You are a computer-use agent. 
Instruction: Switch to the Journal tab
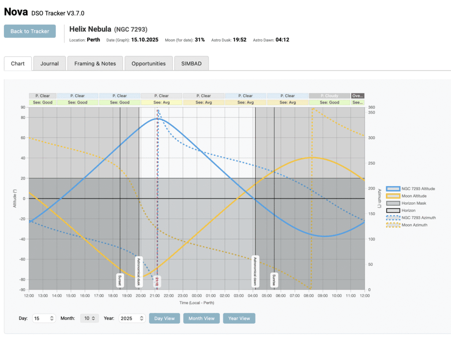(x=49, y=63)
